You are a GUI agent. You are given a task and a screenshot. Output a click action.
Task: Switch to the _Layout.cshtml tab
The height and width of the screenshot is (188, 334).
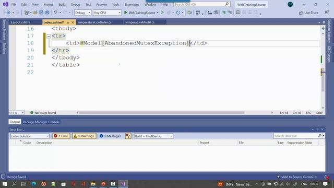(x=21, y=22)
